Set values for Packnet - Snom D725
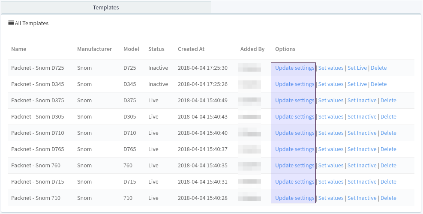This screenshot has height=214, width=423. [x=331, y=68]
